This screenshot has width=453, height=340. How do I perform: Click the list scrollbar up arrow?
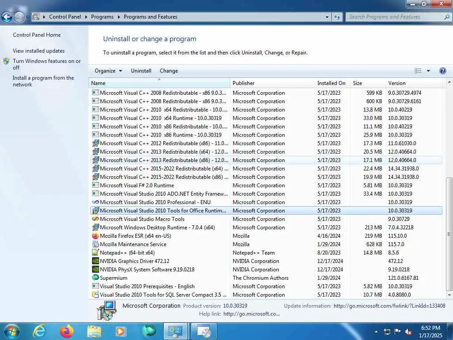pyautogui.click(x=449, y=82)
